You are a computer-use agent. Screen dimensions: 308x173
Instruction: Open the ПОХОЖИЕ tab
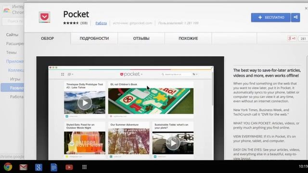pyautogui.click(x=188, y=38)
